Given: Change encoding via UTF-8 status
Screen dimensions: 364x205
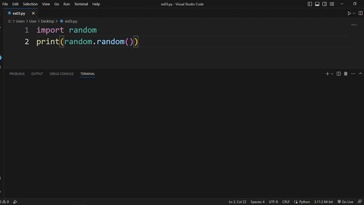Looking at the screenshot, I should pyautogui.click(x=273, y=202).
